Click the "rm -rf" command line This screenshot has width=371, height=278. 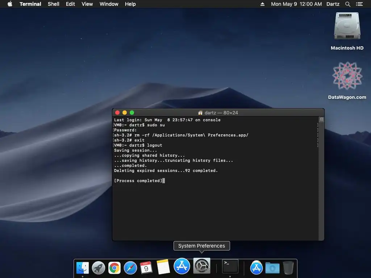coord(181,135)
